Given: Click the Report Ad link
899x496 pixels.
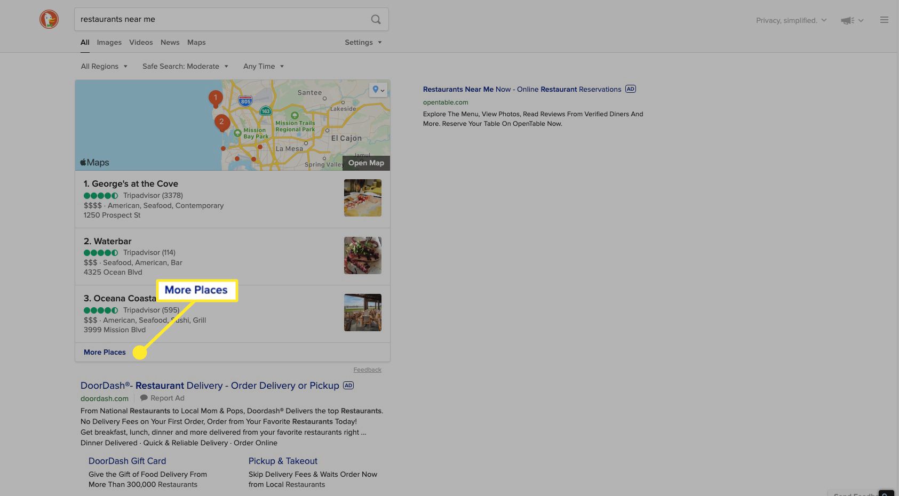Looking at the screenshot, I should 167,398.
